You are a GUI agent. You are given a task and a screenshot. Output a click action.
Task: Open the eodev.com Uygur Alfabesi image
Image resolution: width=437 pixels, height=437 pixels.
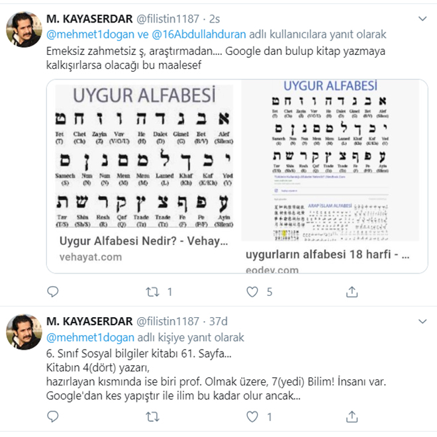pyautogui.click(x=330, y=160)
